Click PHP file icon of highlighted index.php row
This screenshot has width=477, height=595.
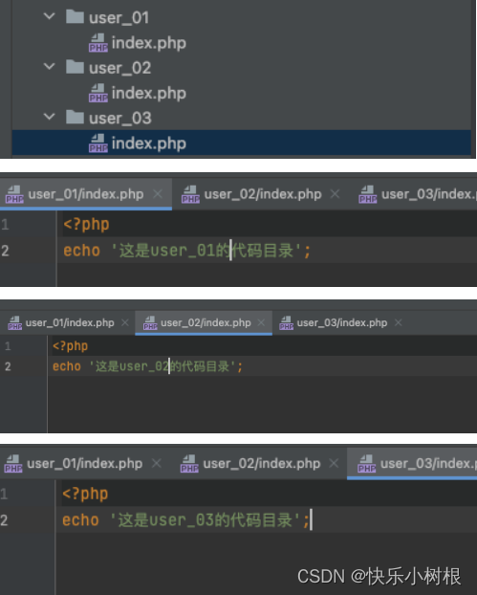(98, 143)
